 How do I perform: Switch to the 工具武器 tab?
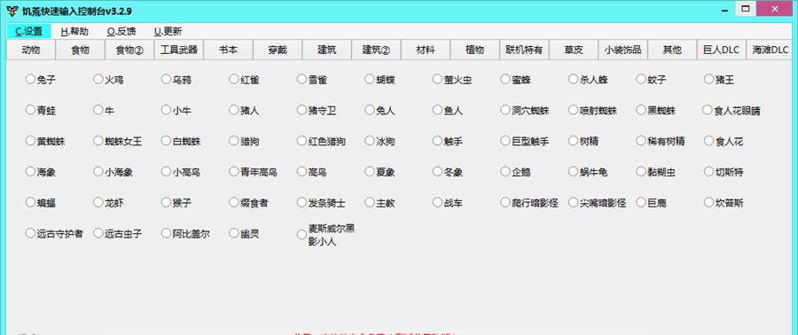(x=179, y=50)
